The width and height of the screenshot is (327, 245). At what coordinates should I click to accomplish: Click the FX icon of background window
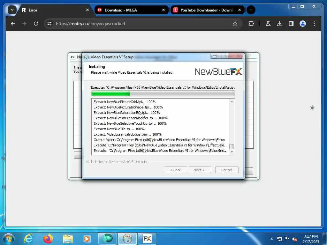tap(73, 57)
